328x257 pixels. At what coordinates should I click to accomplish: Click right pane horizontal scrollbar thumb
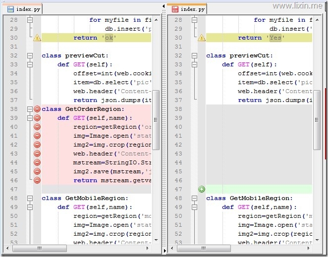[x=204, y=249]
